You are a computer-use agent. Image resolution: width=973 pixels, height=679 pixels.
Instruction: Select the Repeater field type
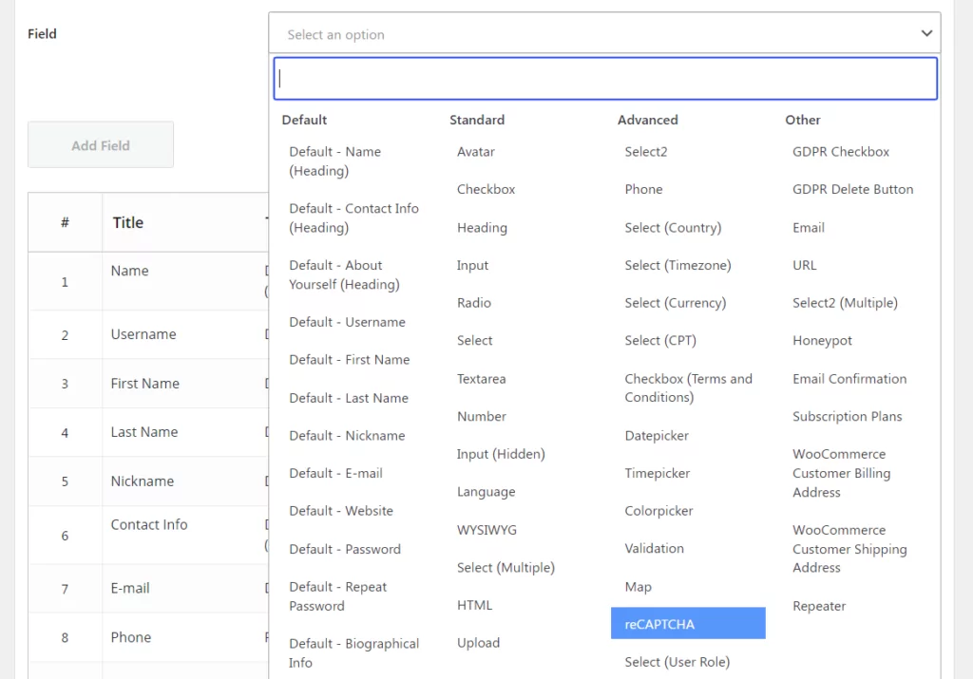819,607
